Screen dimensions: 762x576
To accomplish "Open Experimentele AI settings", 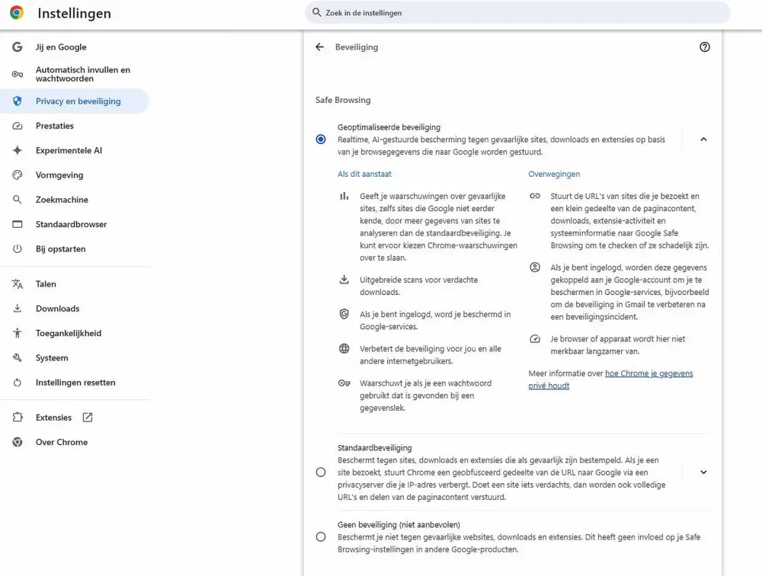I will click(75, 150).
